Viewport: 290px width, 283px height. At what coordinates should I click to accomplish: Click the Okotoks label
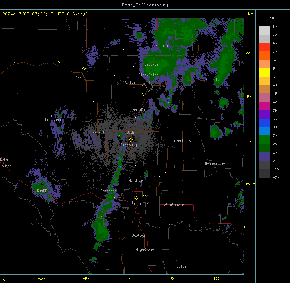point(139,235)
